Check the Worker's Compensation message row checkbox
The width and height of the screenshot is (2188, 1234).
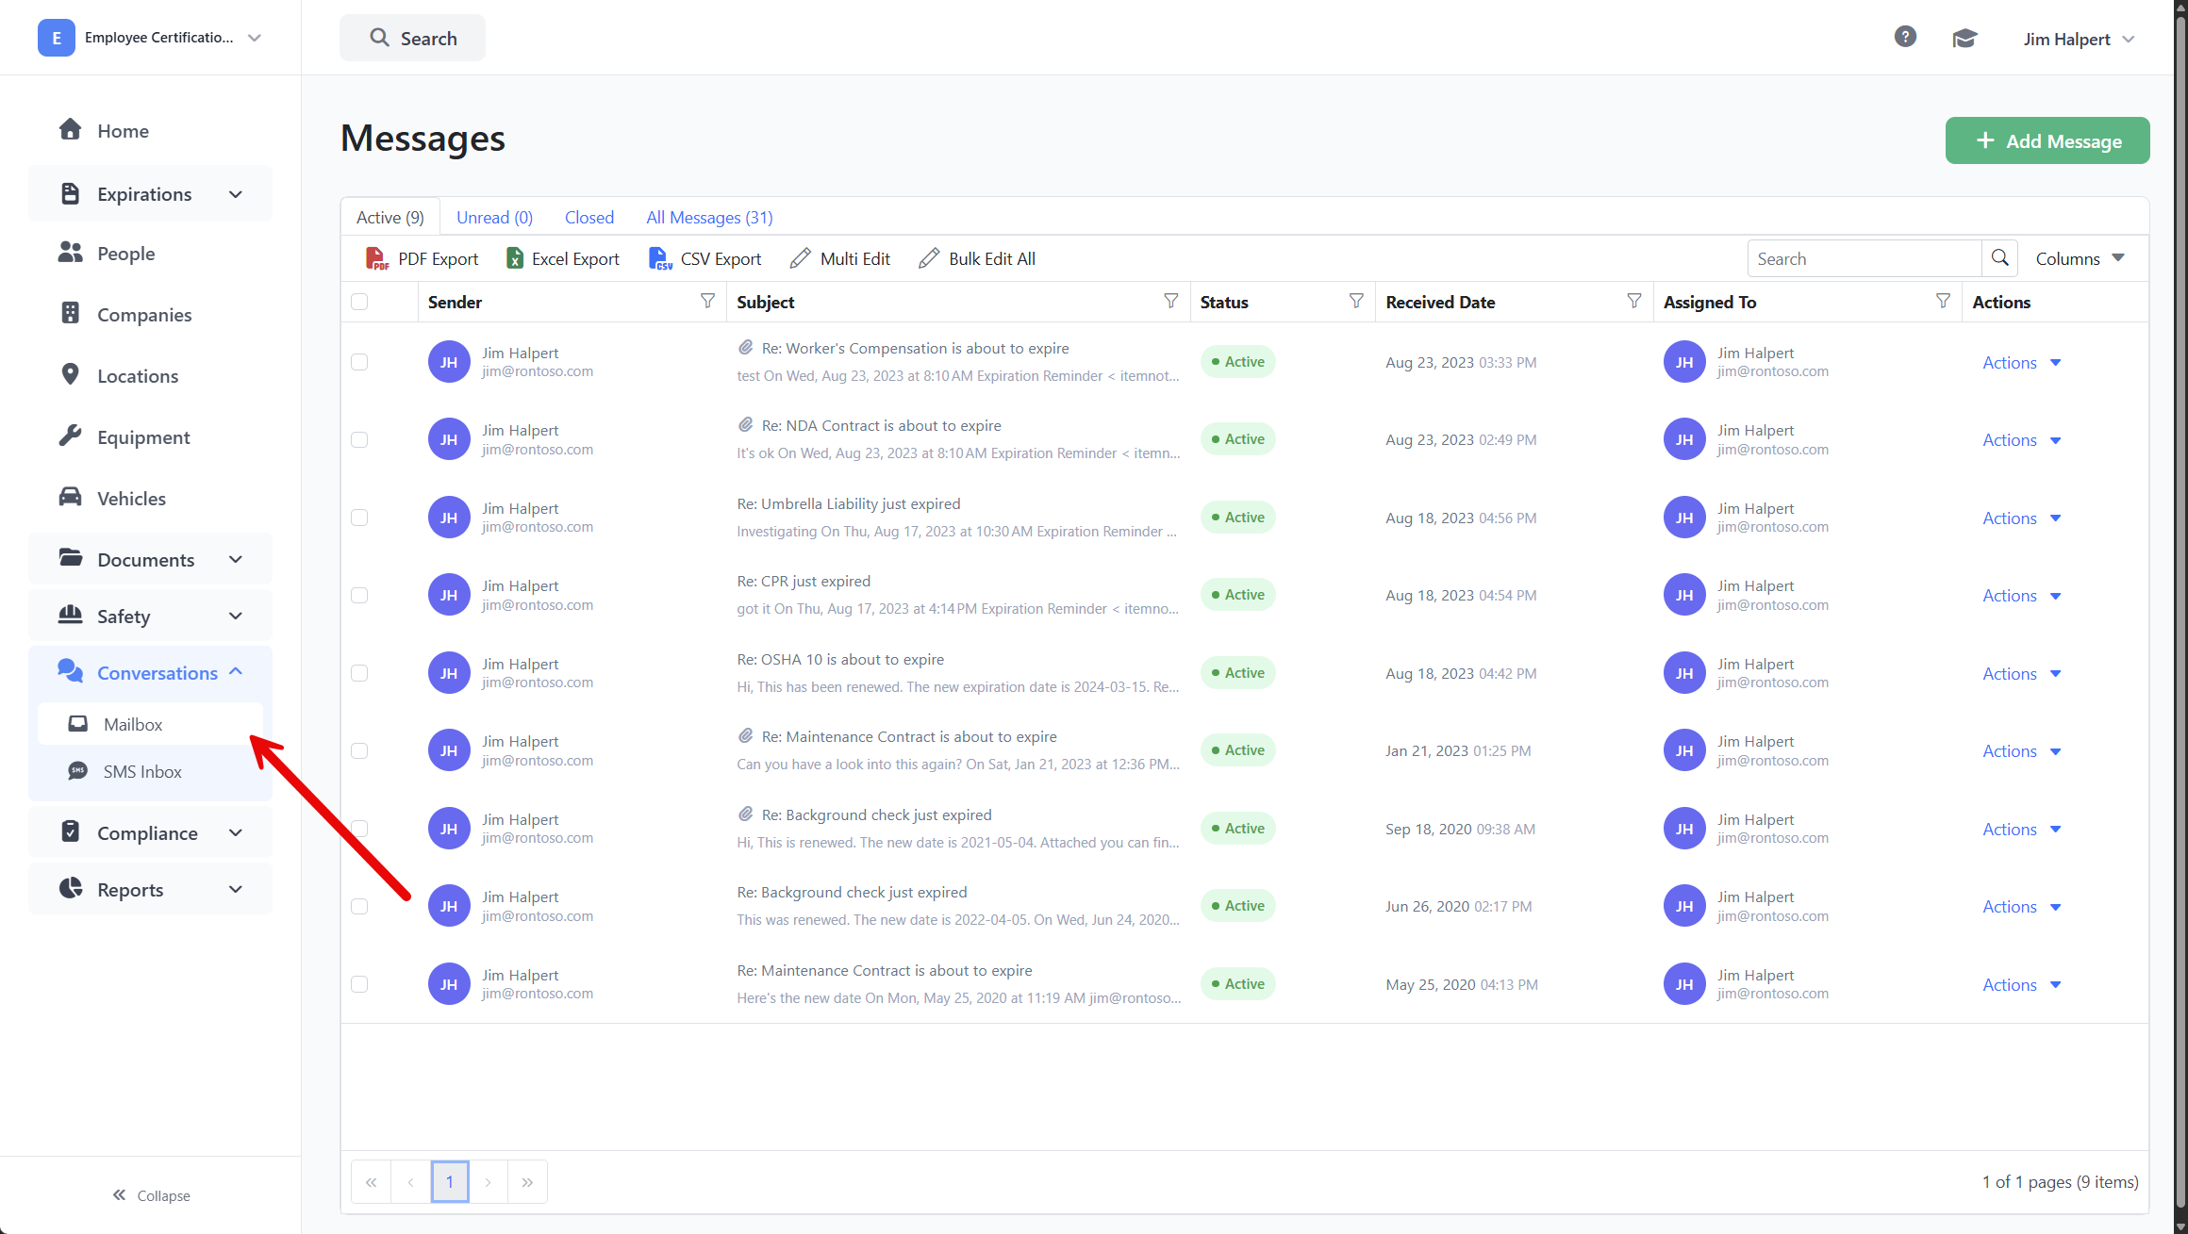coord(359,362)
